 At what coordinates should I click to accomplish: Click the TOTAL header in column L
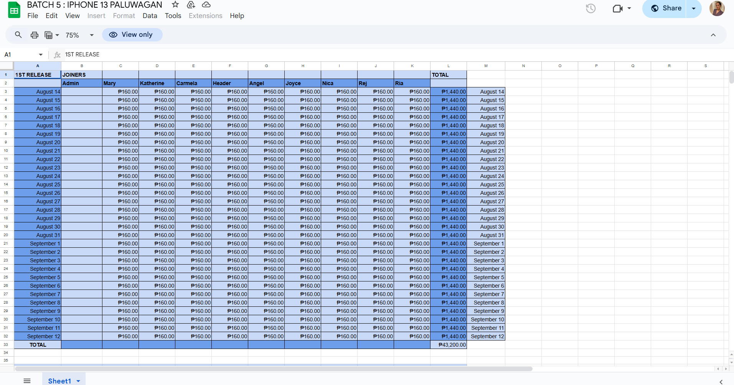(449, 75)
